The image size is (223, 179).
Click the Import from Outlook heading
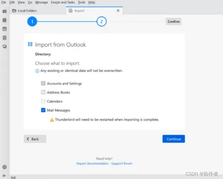click(60, 45)
